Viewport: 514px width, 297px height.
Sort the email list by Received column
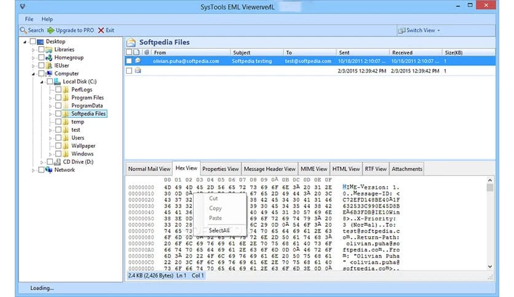[x=416, y=52]
